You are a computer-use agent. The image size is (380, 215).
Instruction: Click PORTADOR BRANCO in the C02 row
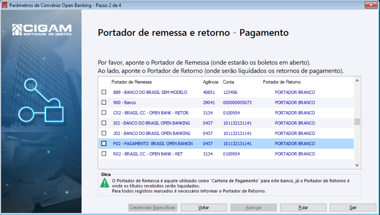tap(295, 113)
